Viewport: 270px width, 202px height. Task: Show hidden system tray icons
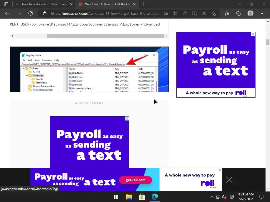click(x=212, y=197)
